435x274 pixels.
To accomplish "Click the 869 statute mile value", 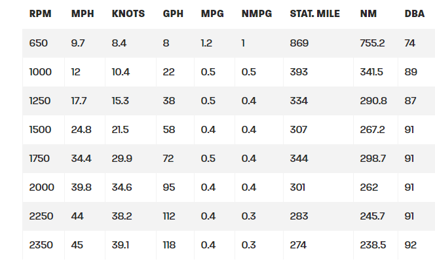I will click(299, 43).
